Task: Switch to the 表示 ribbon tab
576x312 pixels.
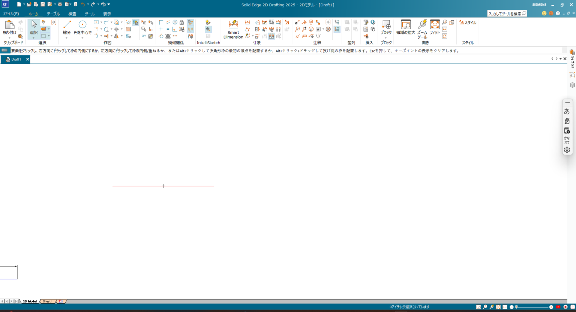Action: coord(107,13)
